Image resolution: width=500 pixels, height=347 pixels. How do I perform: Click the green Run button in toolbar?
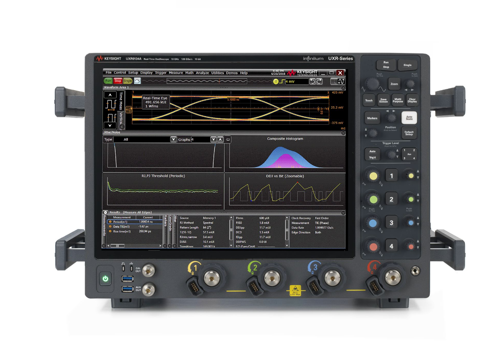pyautogui.click(x=108, y=81)
